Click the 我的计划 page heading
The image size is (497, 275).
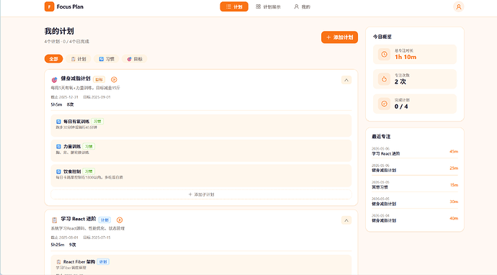click(59, 31)
